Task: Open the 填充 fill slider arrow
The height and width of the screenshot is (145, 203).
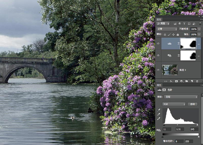Action: (199, 34)
